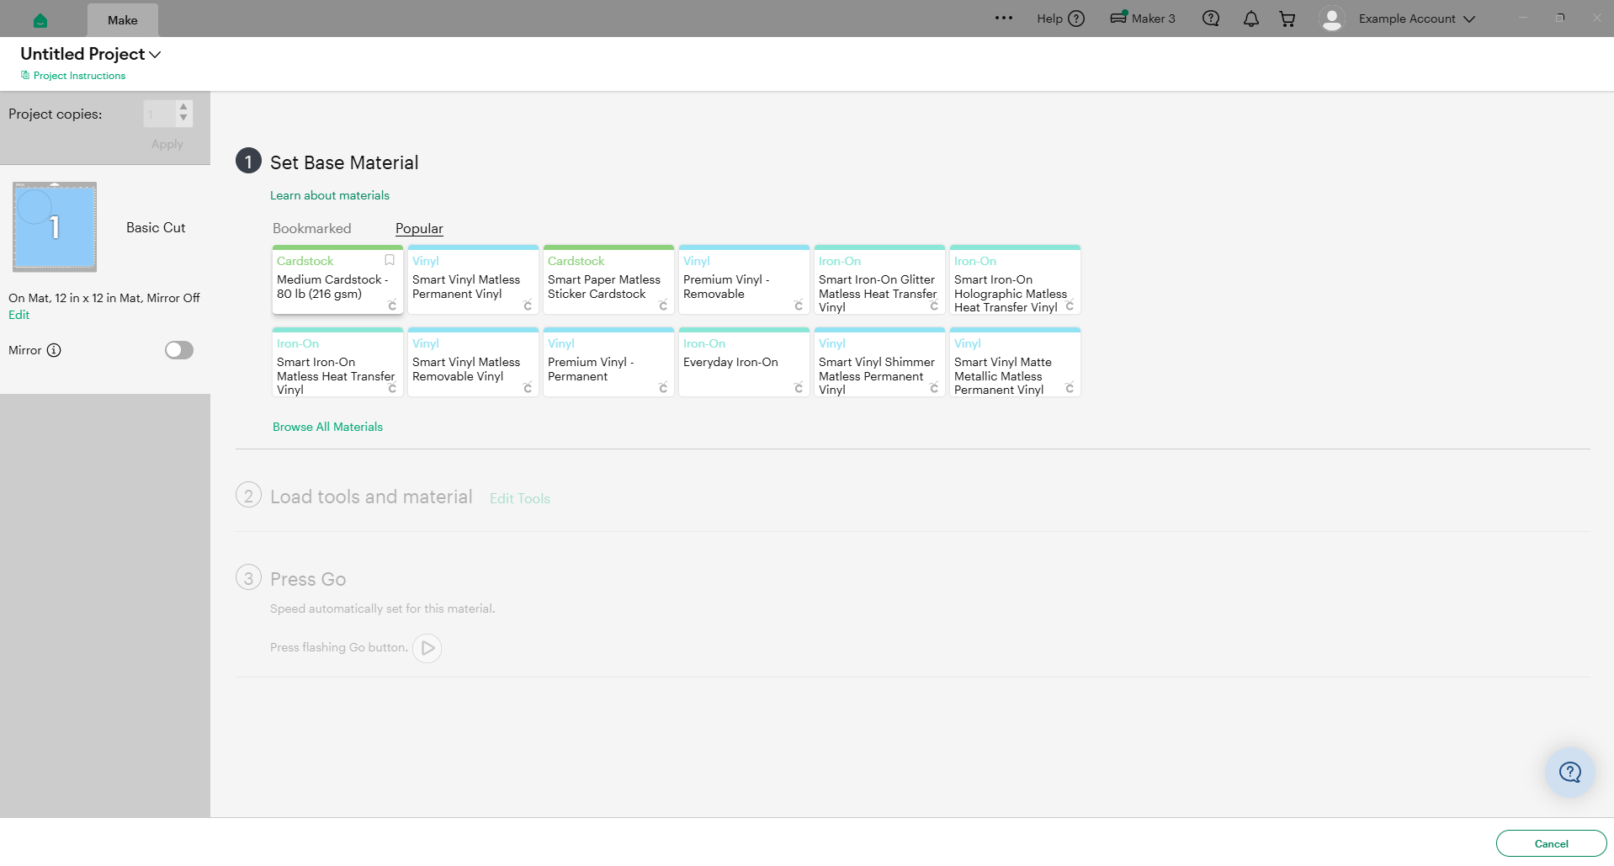Choose the Everyday Iron-On material card
This screenshot has width=1614, height=866.
click(x=744, y=362)
